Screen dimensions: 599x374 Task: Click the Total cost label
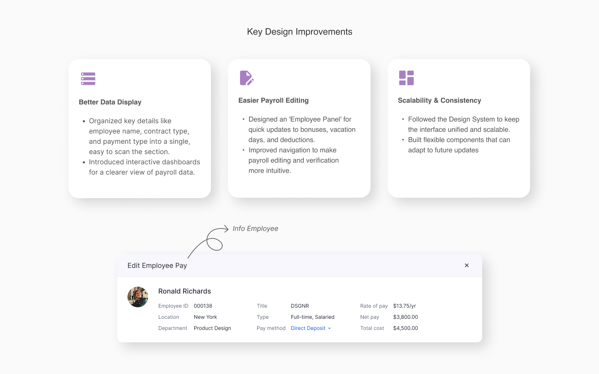point(372,328)
